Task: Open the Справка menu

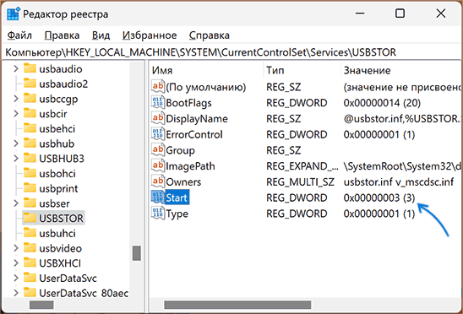Action: pyautogui.click(x=210, y=35)
